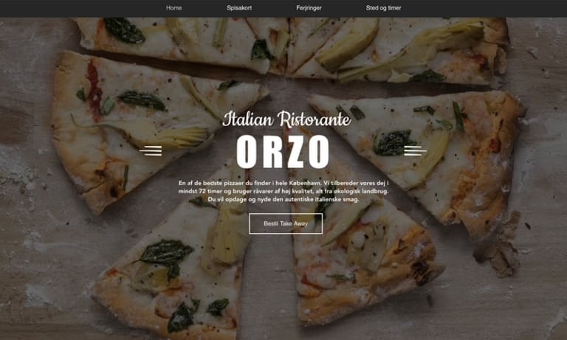Screen dimensions: 567x340
Task: Click the red tomato streak on left slice
Action: click(94, 89)
